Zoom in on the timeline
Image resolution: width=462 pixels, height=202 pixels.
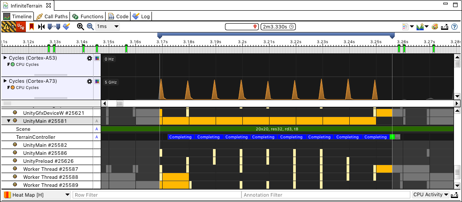81,27
